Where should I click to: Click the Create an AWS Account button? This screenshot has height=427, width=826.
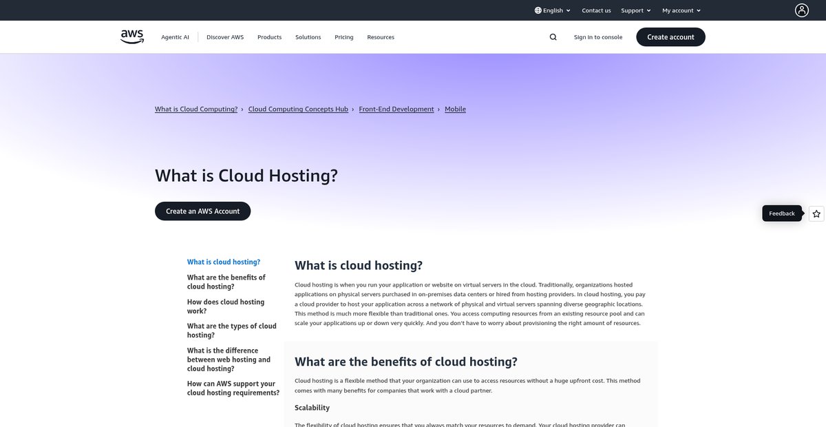[202, 211]
